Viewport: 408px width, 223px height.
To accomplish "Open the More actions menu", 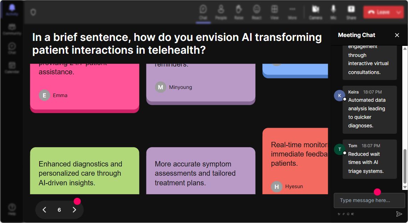I will [x=292, y=12].
